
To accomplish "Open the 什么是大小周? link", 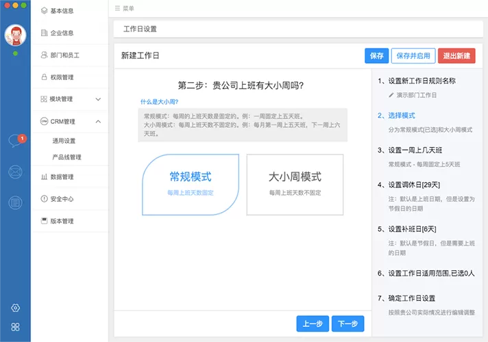I will click(x=159, y=102).
